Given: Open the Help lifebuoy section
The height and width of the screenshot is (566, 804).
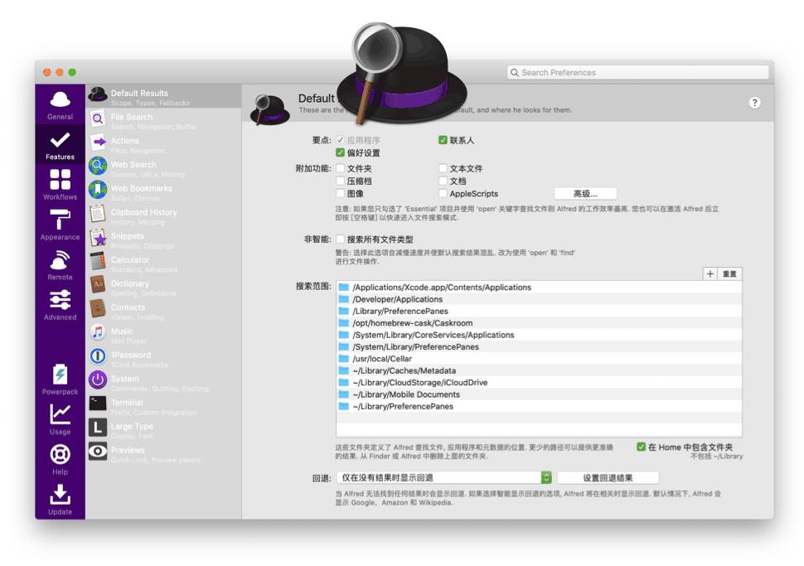Looking at the screenshot, I should [x=60, y=459].
